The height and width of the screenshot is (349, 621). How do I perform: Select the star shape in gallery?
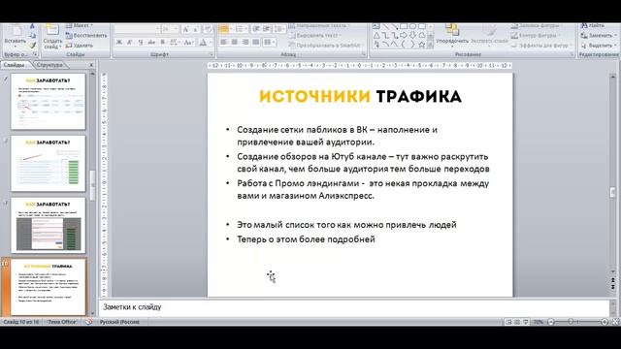pos(422,45)
